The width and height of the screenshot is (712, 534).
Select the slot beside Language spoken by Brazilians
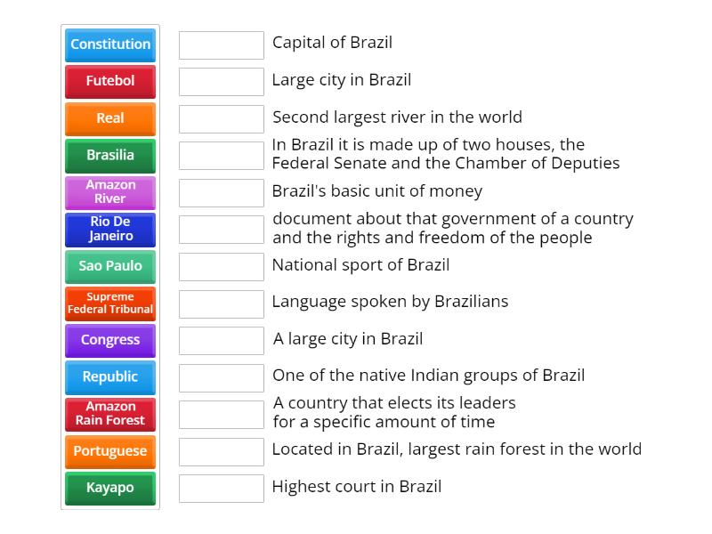point(221,303)
